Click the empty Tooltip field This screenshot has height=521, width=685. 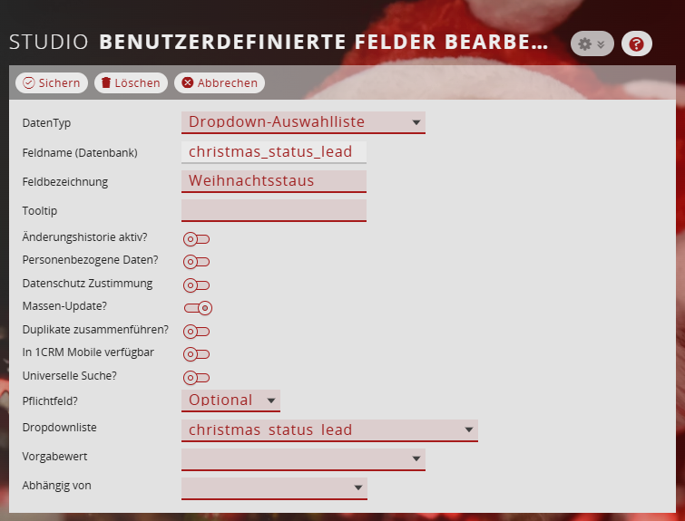(274, 210)
